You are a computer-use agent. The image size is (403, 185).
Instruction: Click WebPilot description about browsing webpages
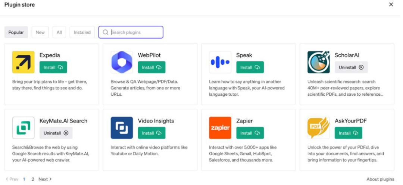tap(146, 88)
